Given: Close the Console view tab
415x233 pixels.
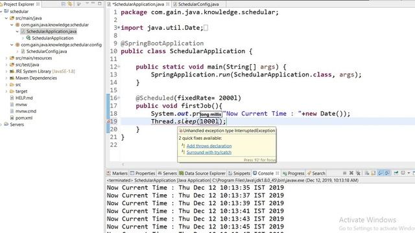Looking at the screenshot, I should tap(277, 173).
